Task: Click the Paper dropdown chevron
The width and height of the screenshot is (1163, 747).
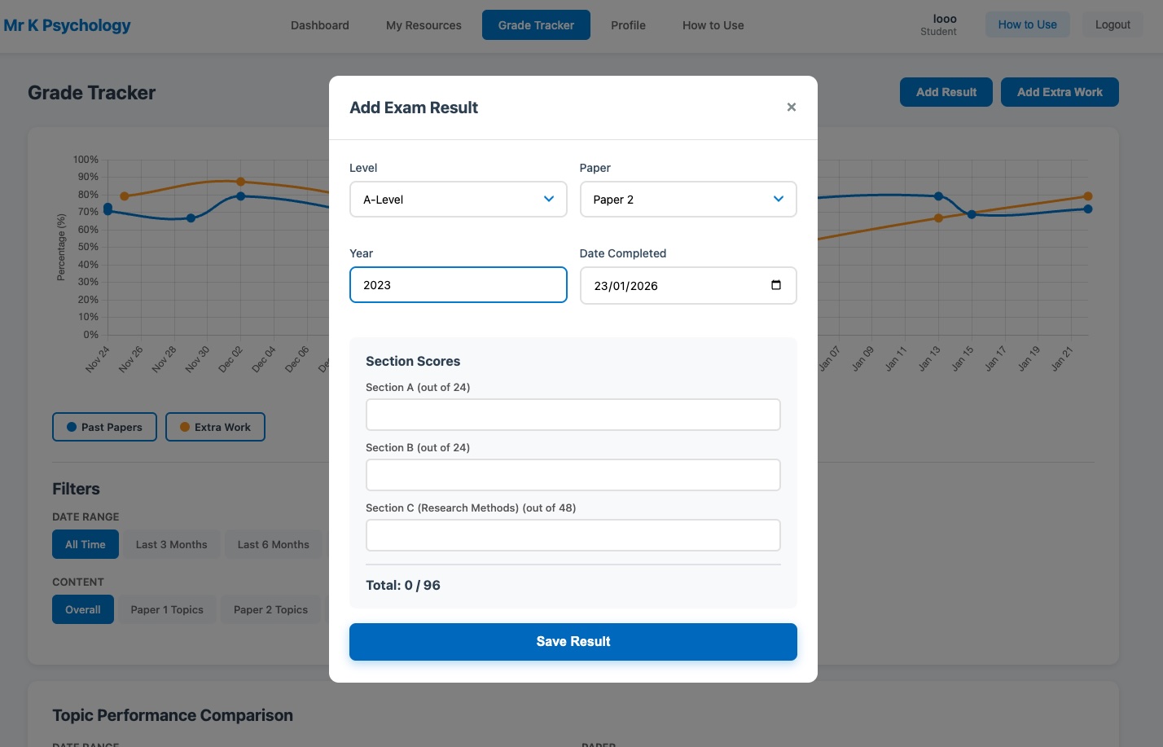Action: pyautogui.click(x=778, y=199)
